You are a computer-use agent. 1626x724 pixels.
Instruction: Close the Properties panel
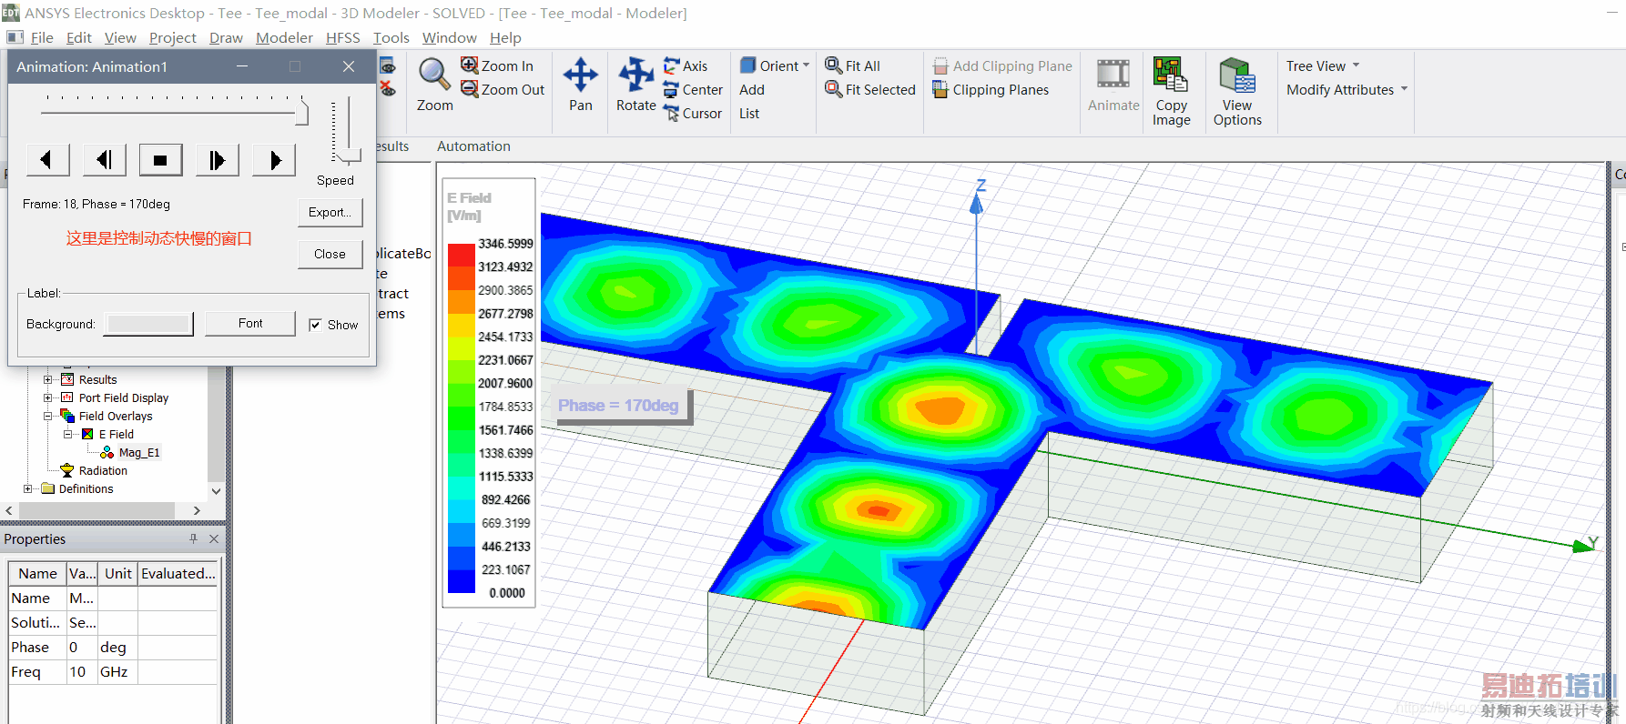point(214,538)
